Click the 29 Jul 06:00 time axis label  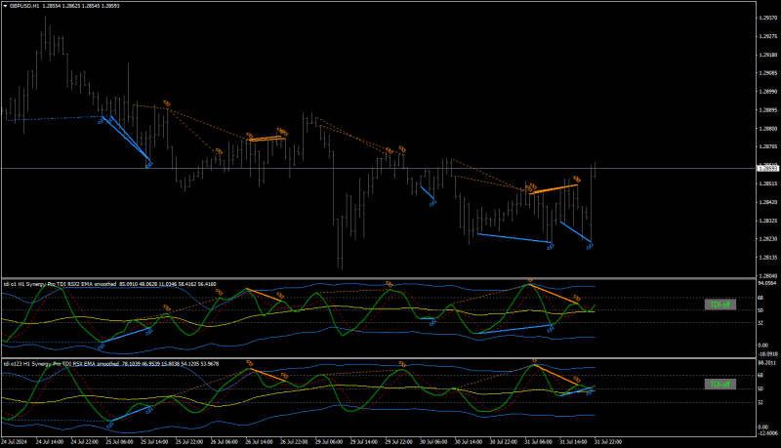(328, 441)
